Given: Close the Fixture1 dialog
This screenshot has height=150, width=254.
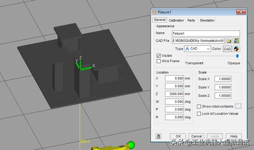Looking at the screenshot, I should pyautogui.click(x=241, y=12).
